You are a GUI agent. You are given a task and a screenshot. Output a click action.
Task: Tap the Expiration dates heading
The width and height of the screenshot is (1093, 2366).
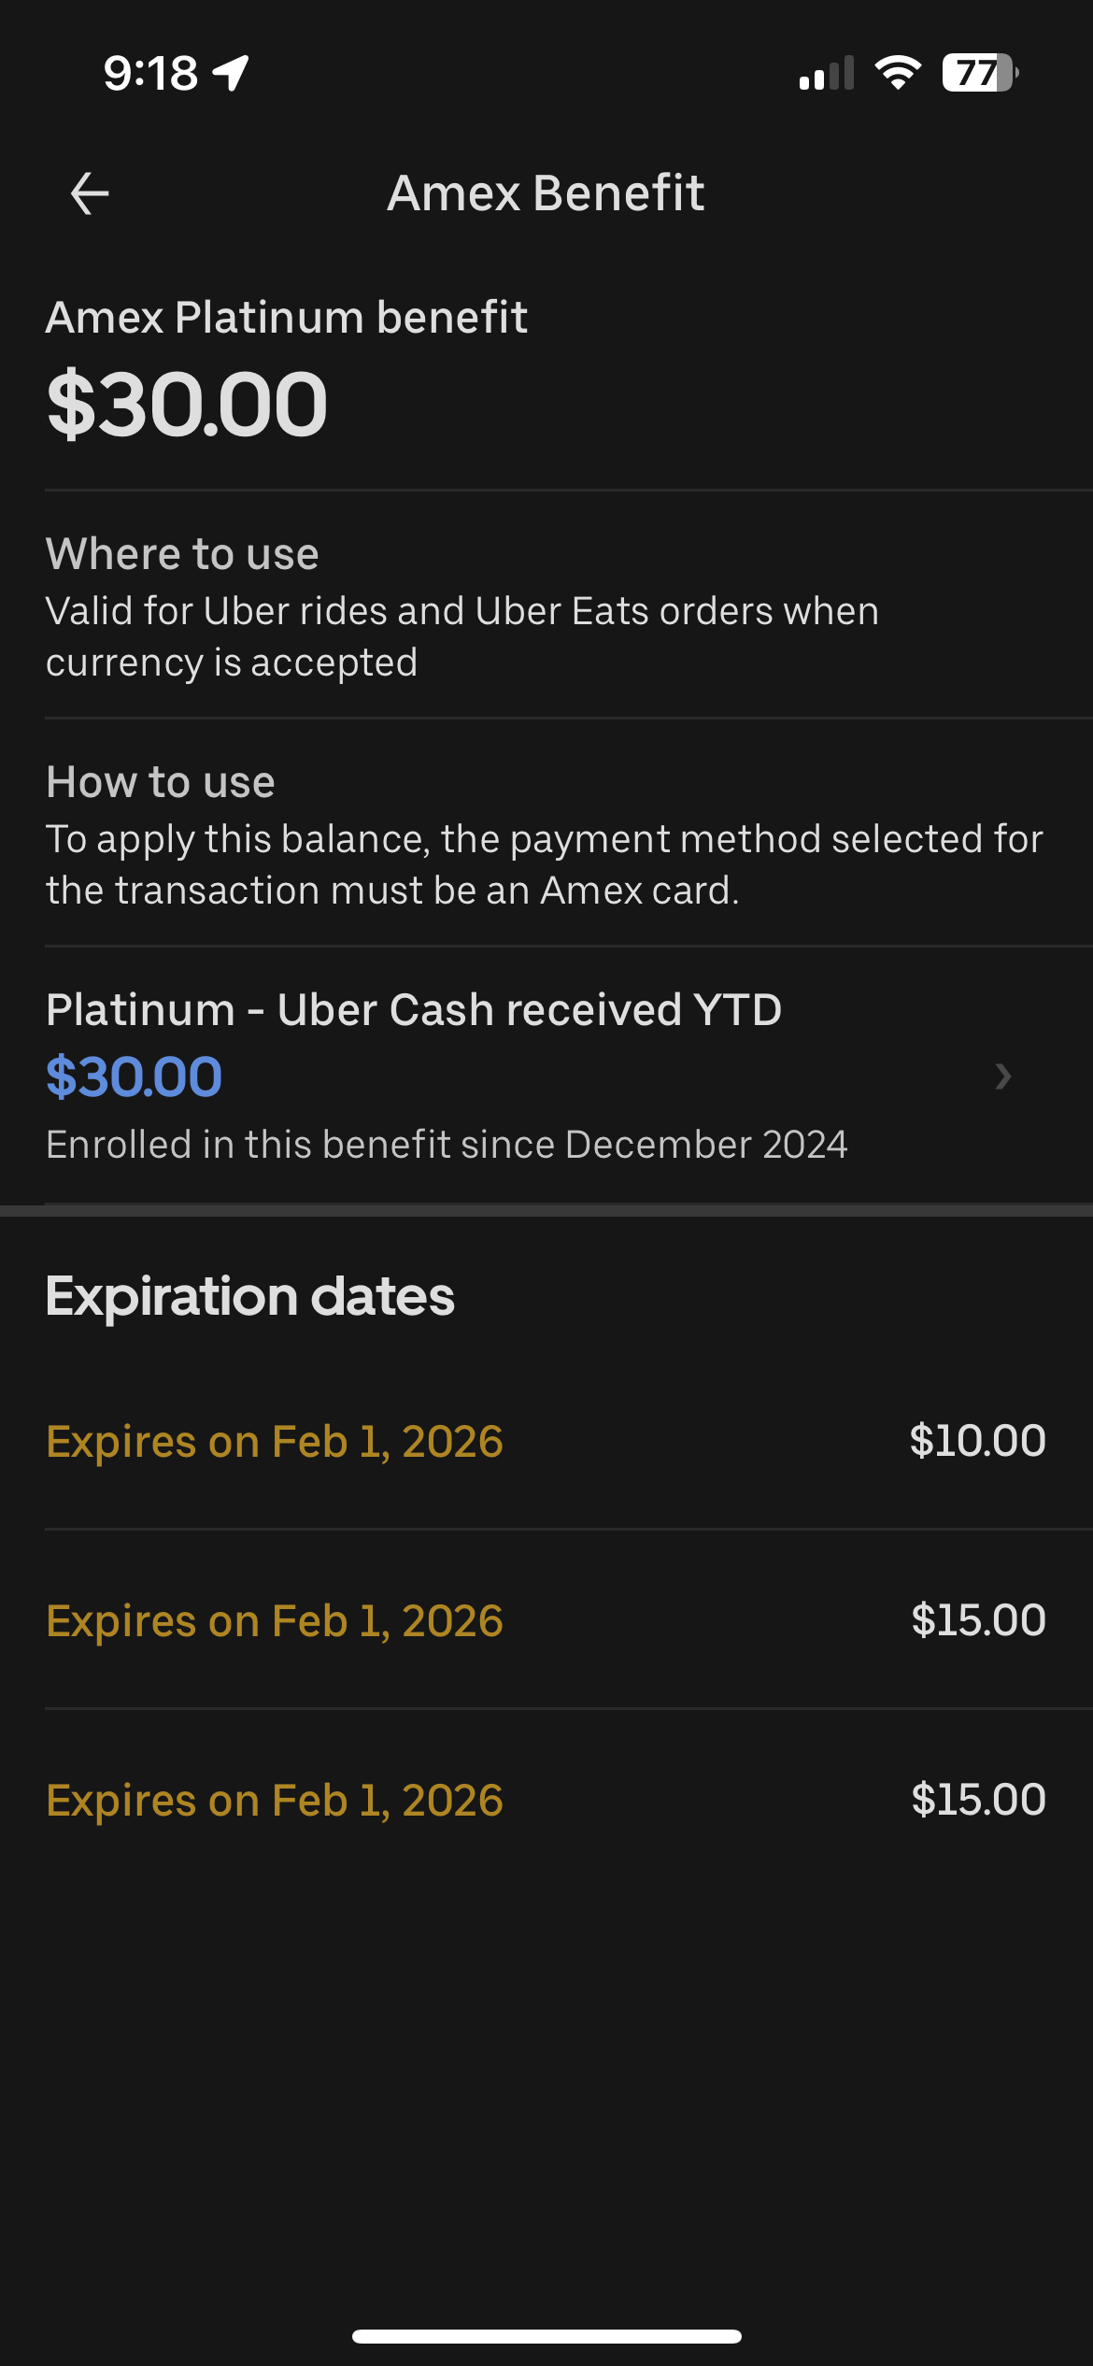pyautogui.click(x=250, y=1296)
